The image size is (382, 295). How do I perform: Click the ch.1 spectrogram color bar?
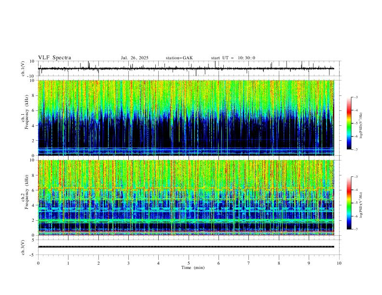tap(349, 123)
